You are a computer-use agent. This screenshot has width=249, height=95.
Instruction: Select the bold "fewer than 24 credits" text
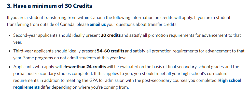point(85,67)
